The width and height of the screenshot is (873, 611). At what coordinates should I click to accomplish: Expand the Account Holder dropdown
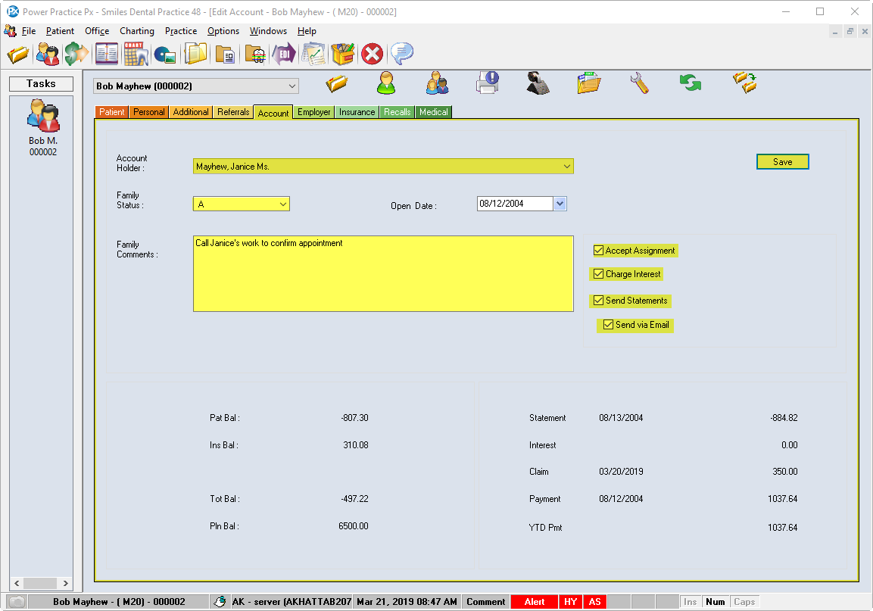(x=566, y=167)
